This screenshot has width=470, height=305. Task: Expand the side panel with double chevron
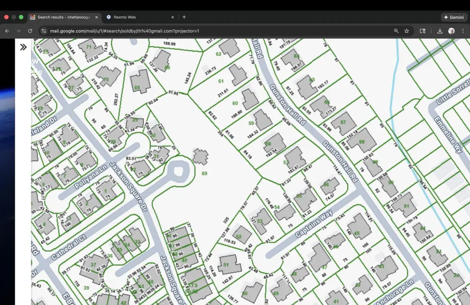(23, 47)
